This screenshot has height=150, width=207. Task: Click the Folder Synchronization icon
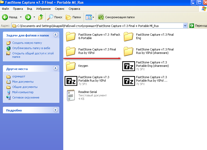click(x=101, y=17)
